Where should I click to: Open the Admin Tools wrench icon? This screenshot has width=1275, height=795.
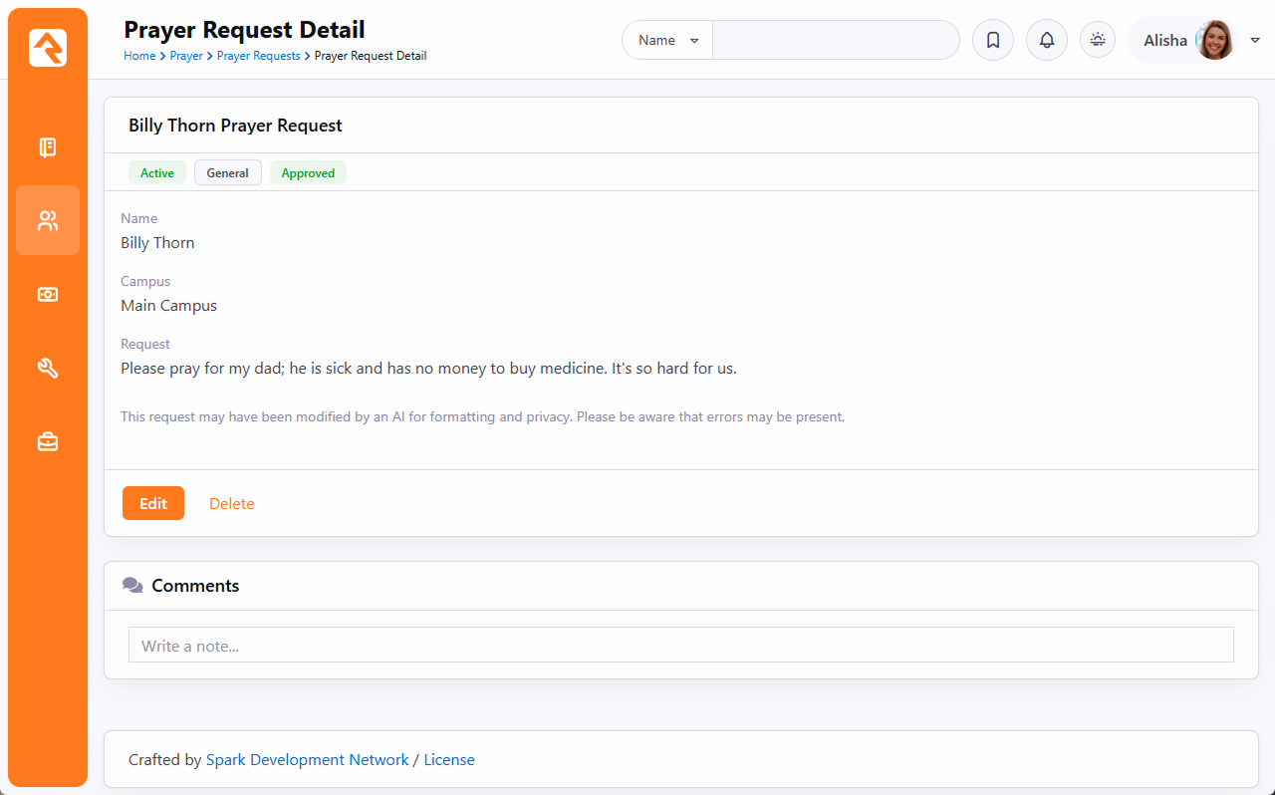(48, 369)
